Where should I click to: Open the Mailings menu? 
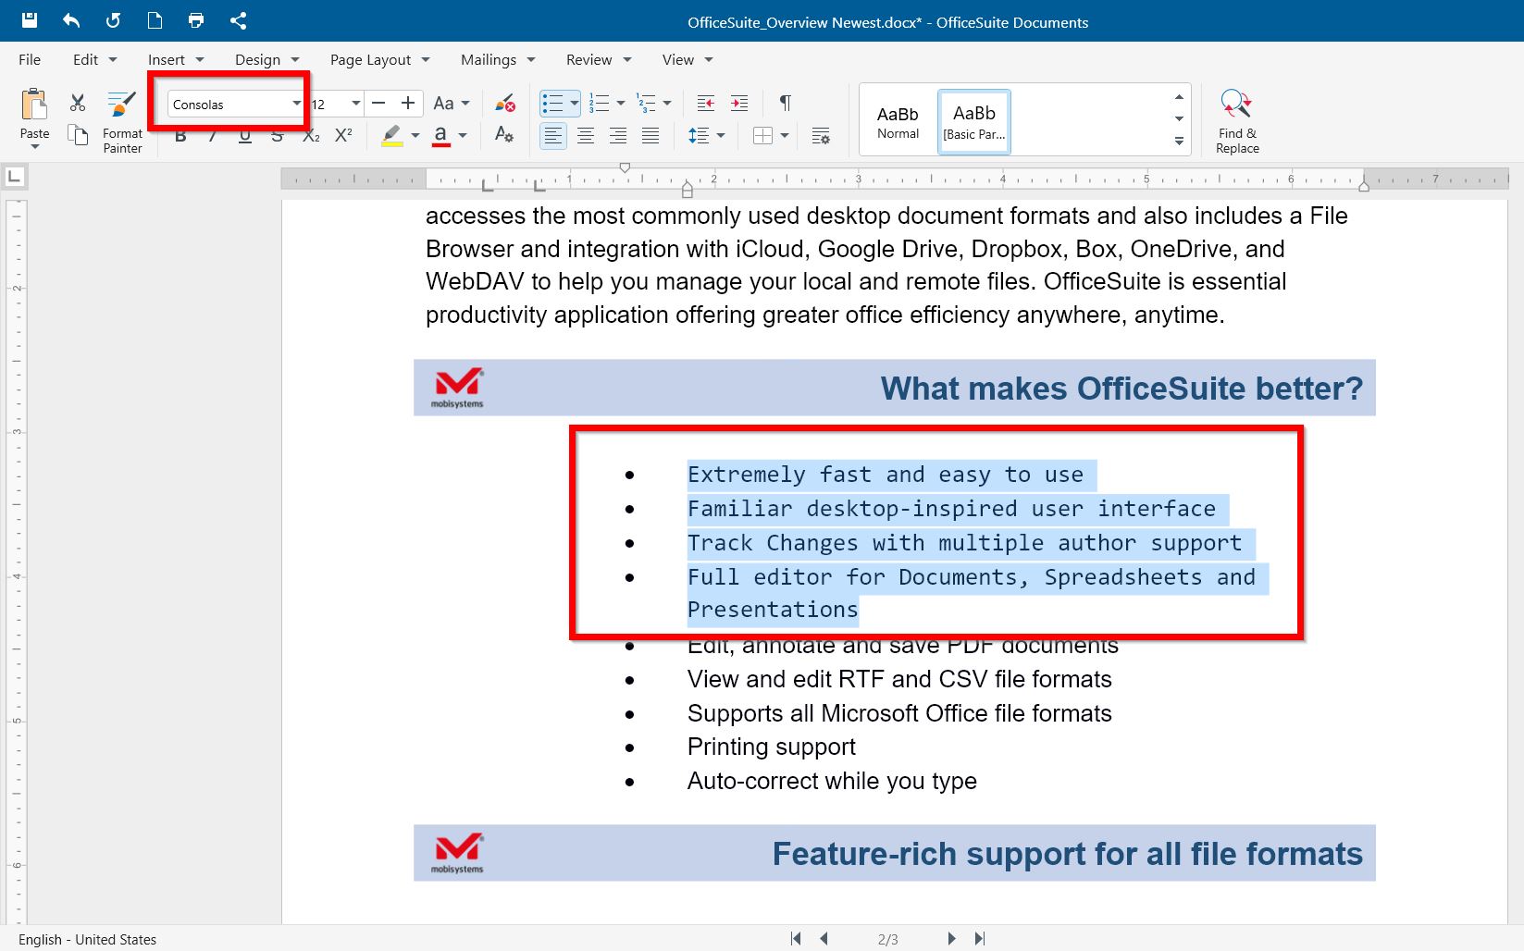(x=498, y=59)
